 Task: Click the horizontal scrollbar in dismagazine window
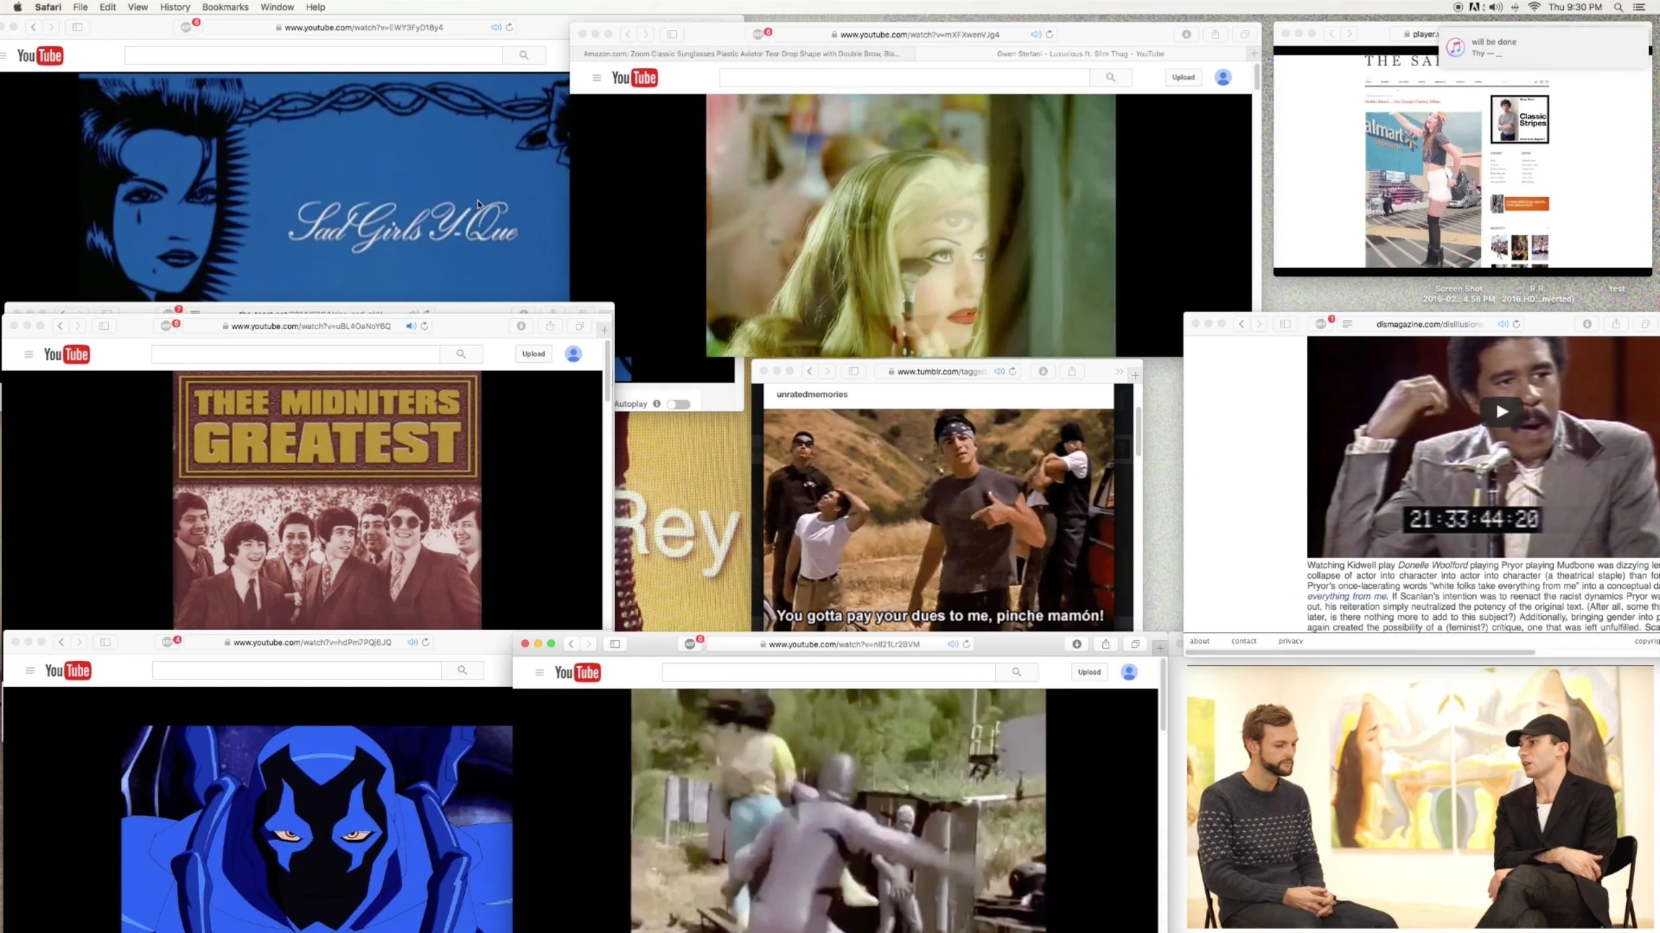(x=1360, y=652)
